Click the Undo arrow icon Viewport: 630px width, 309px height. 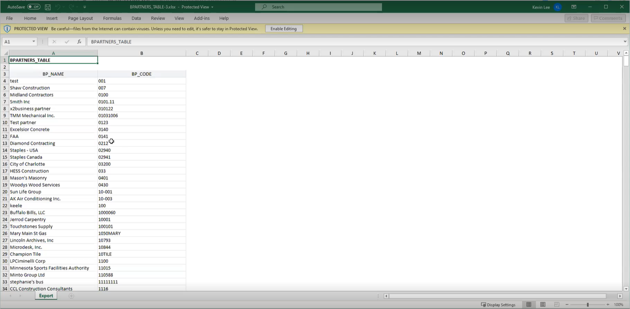(58, 7)
